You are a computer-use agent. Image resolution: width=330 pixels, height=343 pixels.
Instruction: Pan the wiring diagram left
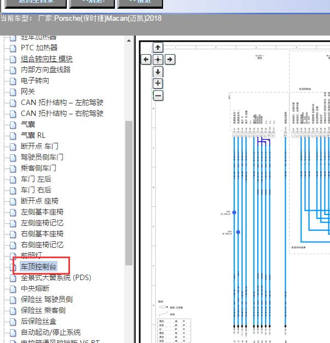click(146, 59)
